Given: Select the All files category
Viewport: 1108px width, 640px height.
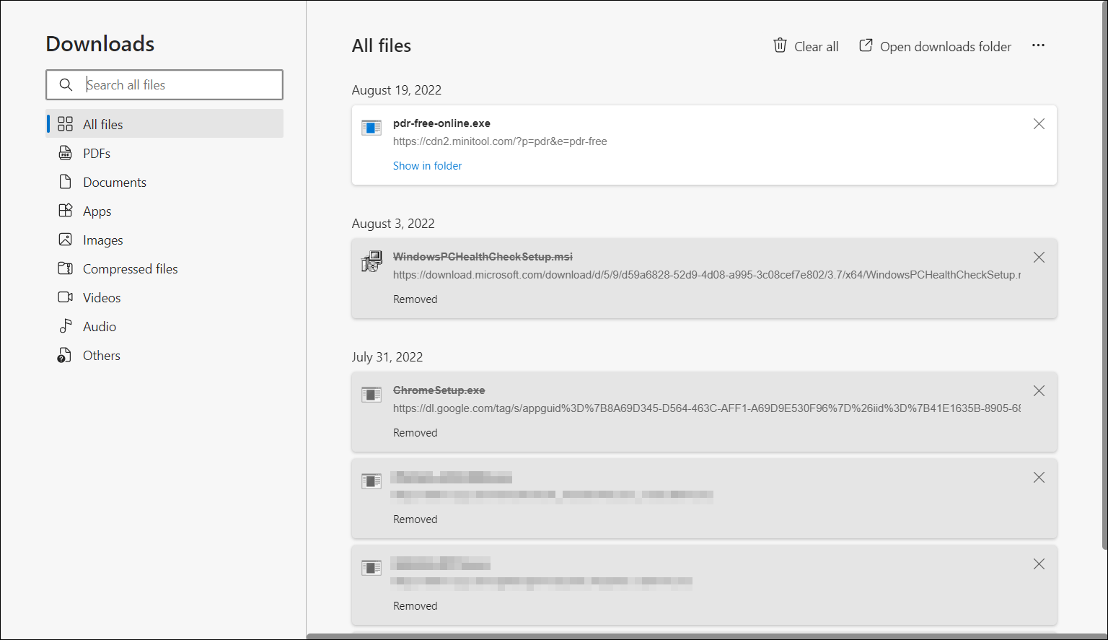Looking at the screenshot, I should point(102,124).
